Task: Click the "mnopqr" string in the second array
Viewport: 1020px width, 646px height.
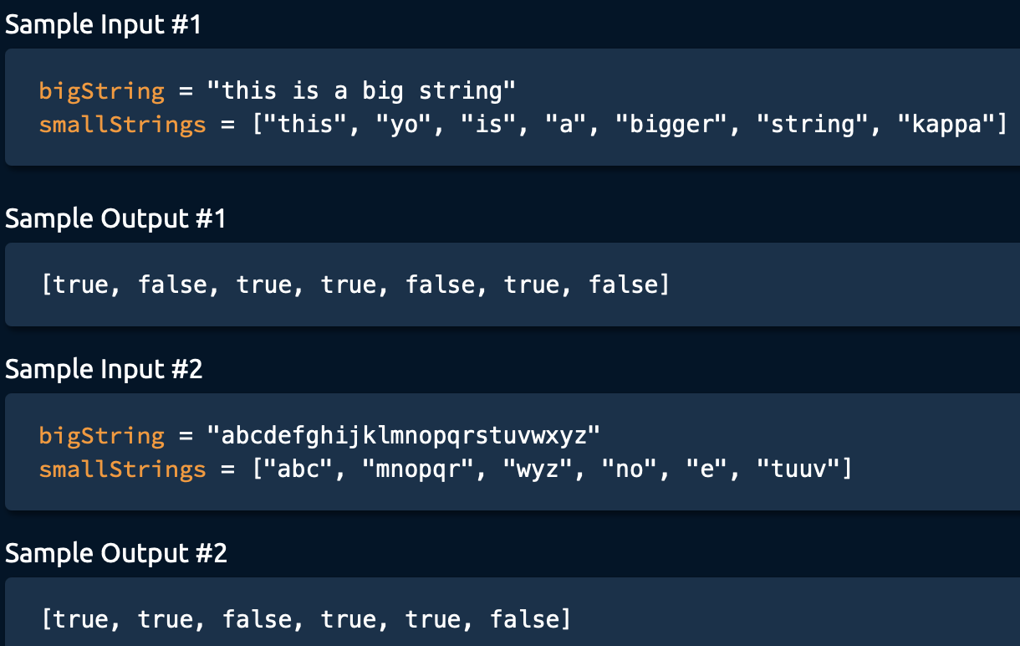Action: (422, 469)
